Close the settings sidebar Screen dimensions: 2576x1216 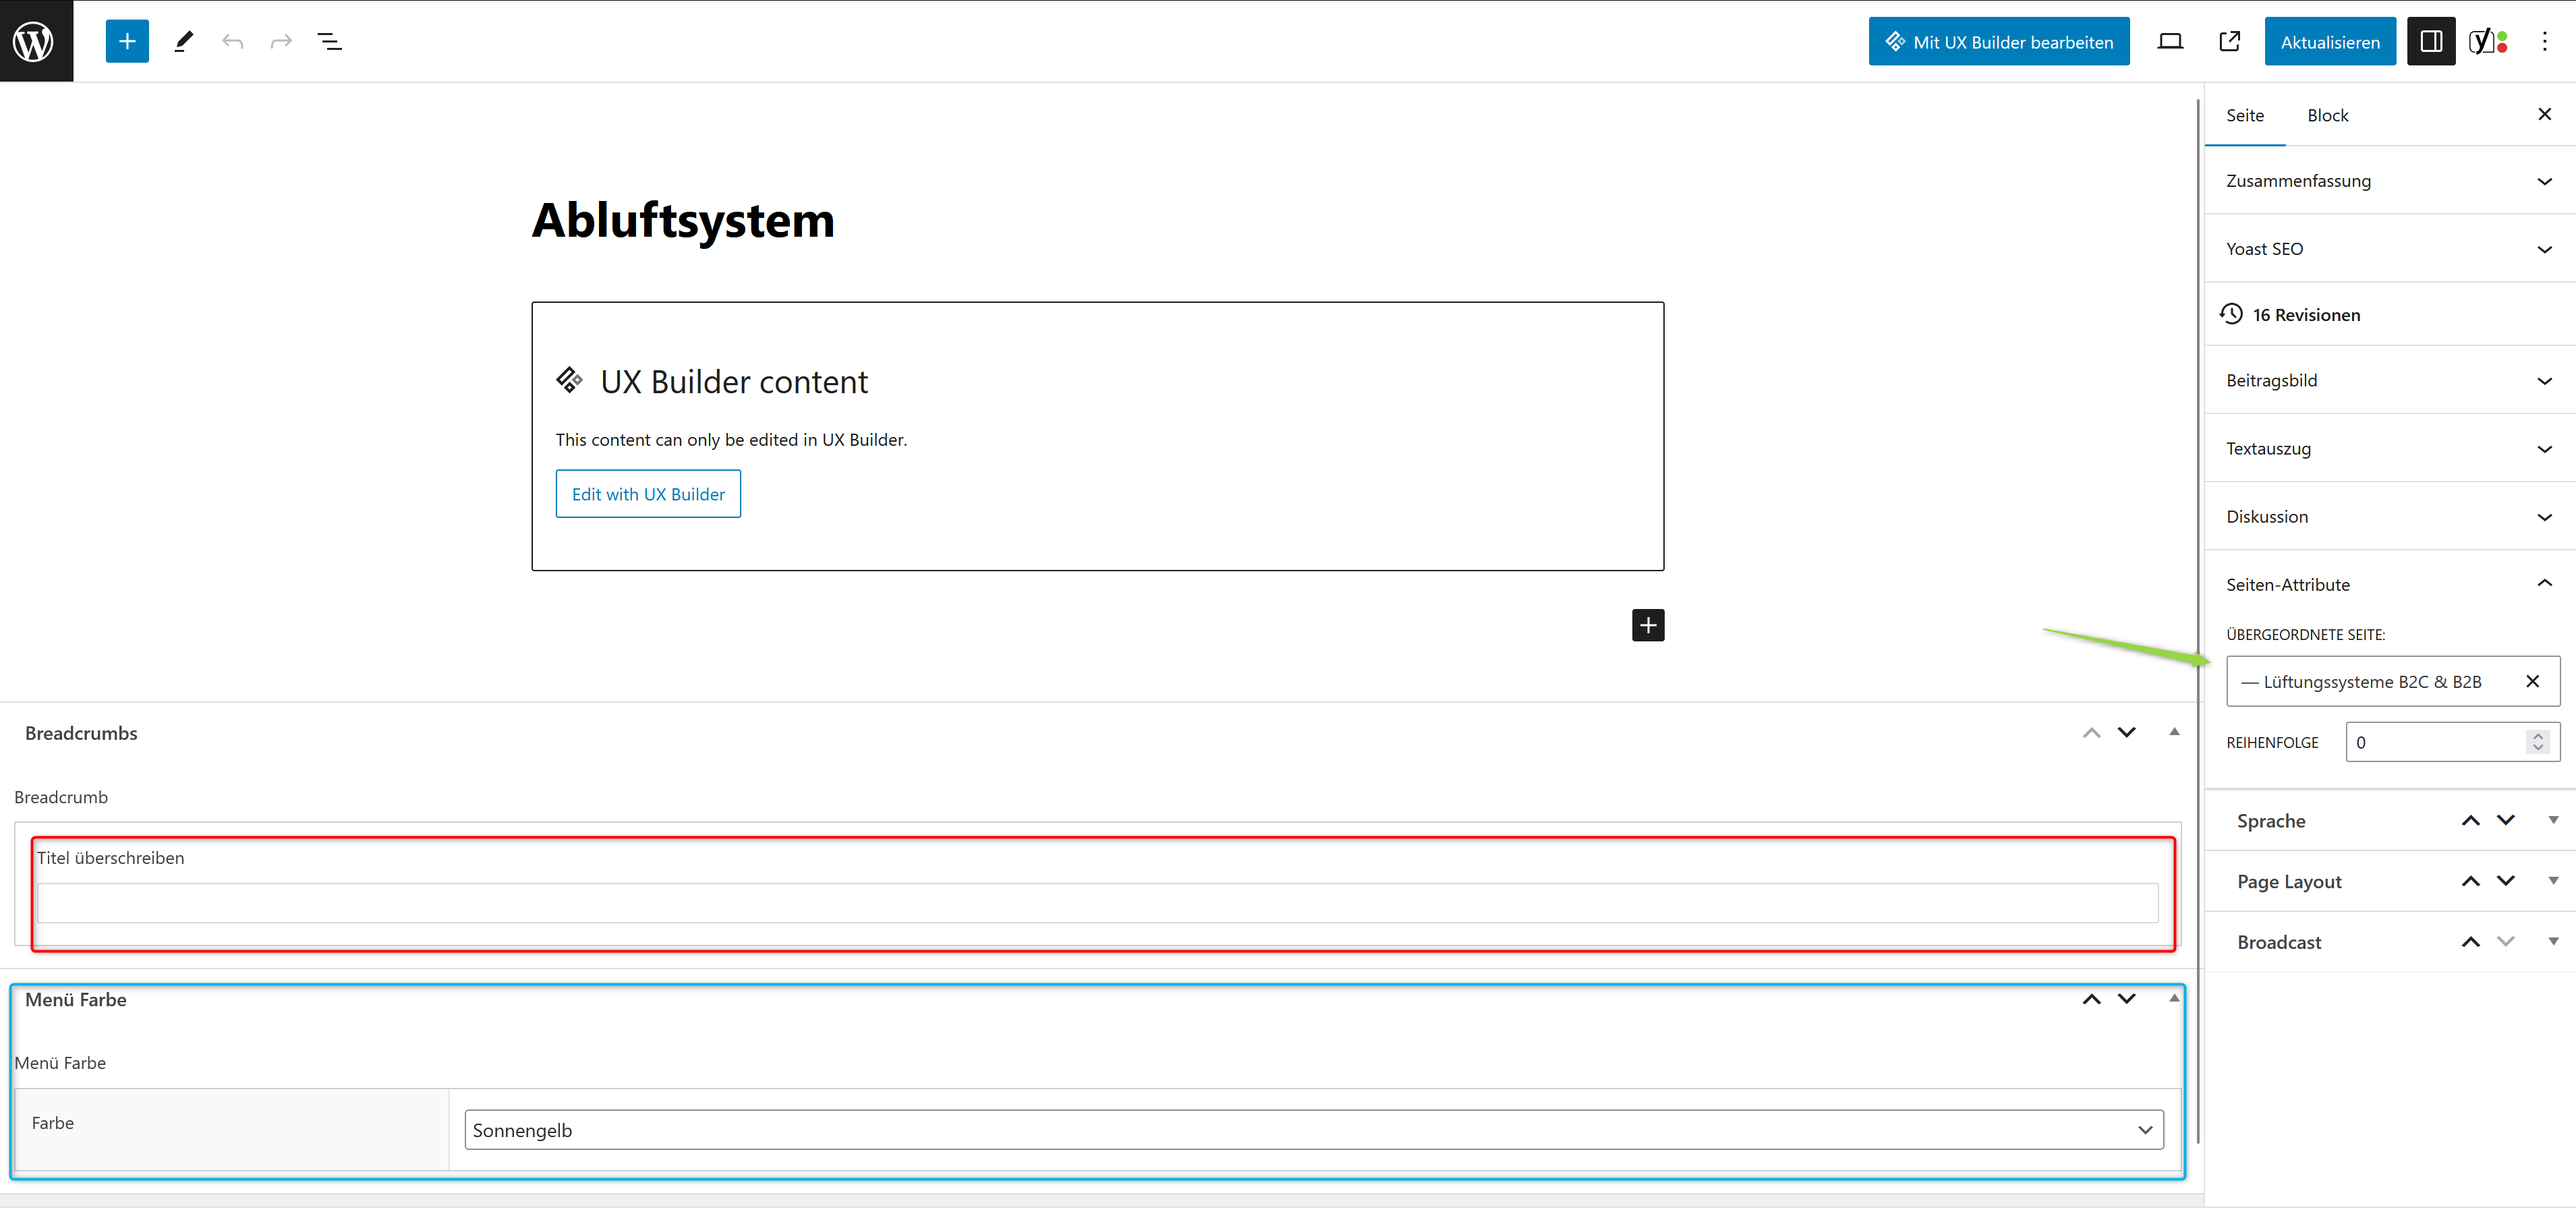[2545, 114]
